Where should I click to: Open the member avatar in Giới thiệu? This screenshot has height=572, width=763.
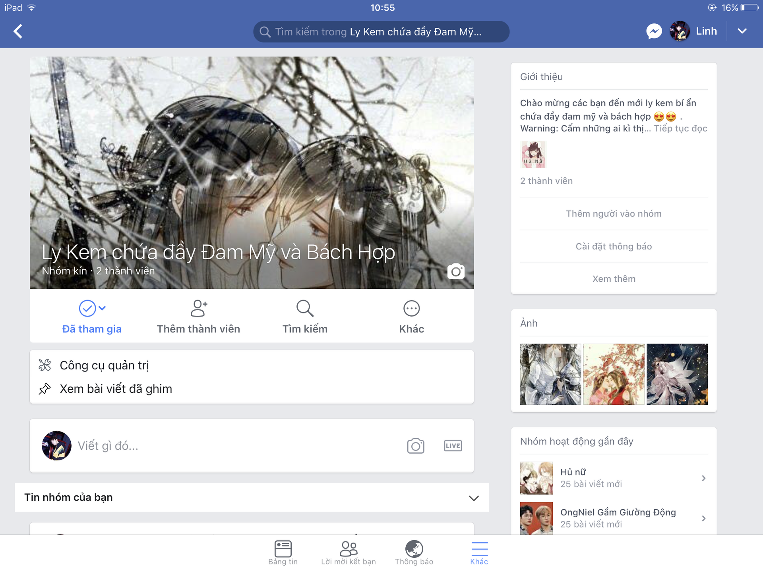[x=533, y=155]
